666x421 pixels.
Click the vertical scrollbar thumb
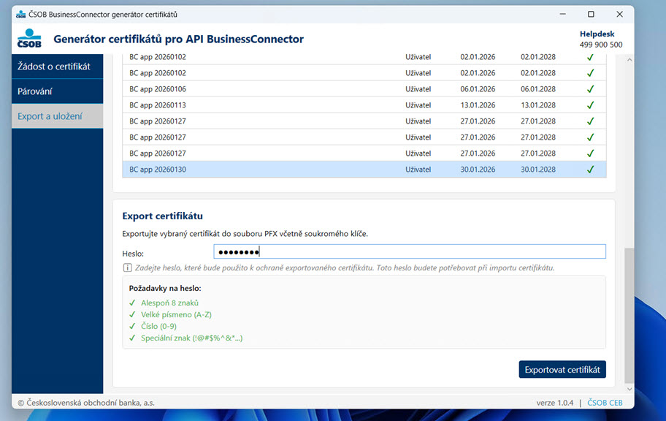click(x=629, y=315)
